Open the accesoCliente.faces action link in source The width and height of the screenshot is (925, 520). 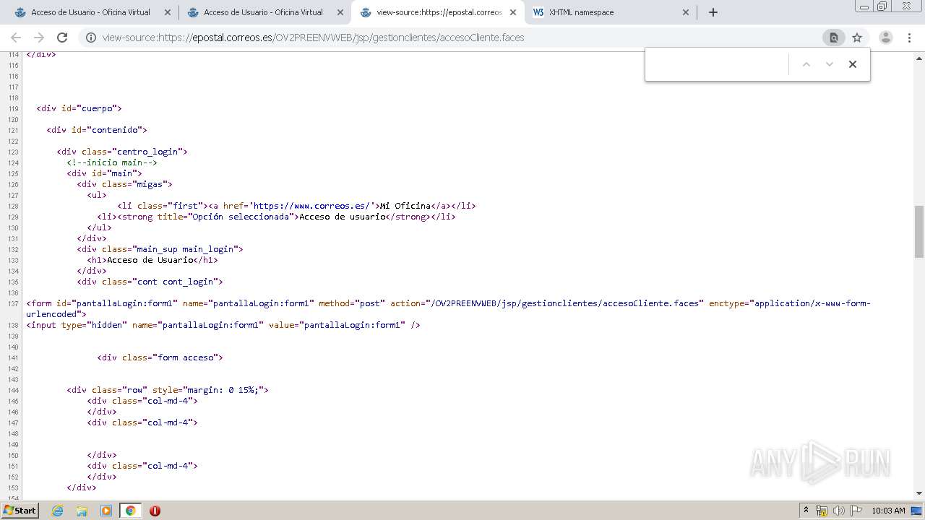[x=566, y=303]
